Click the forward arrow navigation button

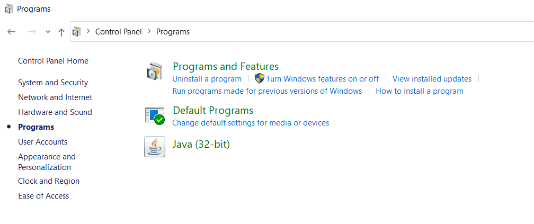pos(31,32)
